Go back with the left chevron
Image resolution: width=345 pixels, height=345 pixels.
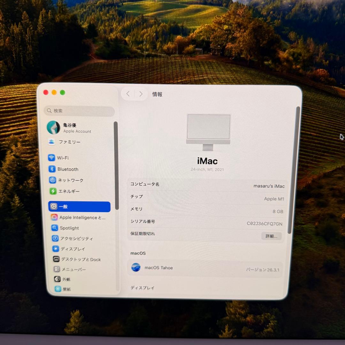click(128, 94)
